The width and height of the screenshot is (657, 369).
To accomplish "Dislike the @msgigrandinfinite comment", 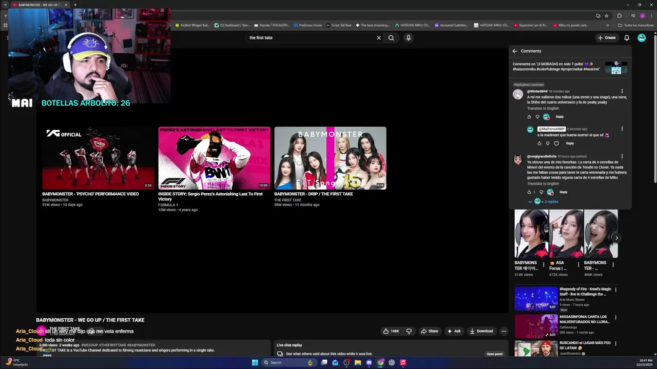I will coord(541,192).
